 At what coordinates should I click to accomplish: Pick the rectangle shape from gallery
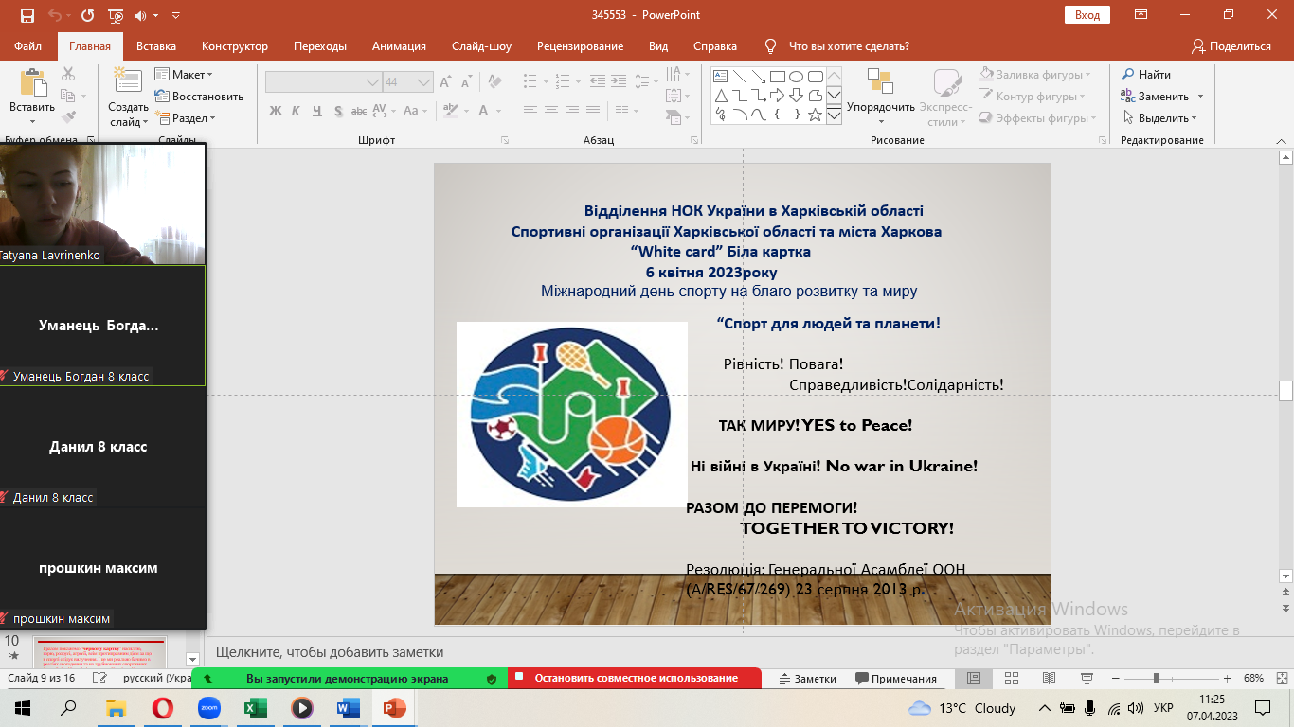click(777, 77)
